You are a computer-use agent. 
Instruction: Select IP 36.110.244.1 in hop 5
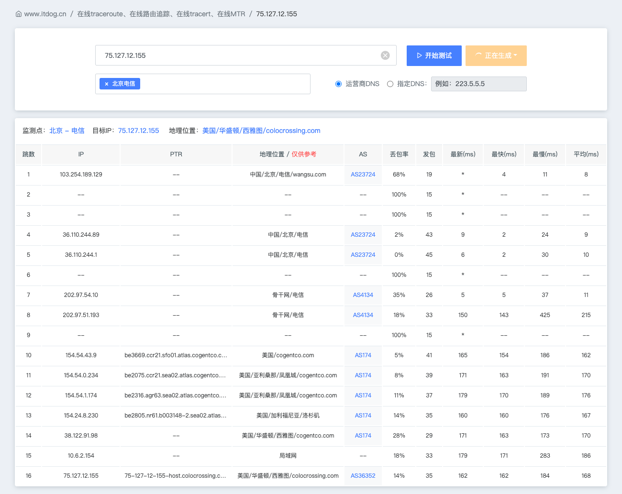[81, 255]
